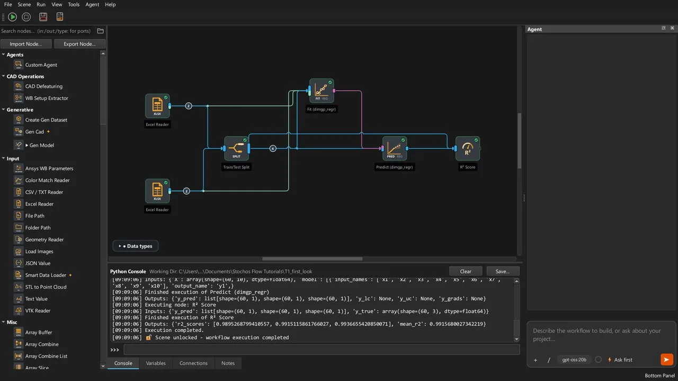The width and height of the screenshot is (678, 381).
Task: Collapse the Agents category
Action: tap(4, 55)
